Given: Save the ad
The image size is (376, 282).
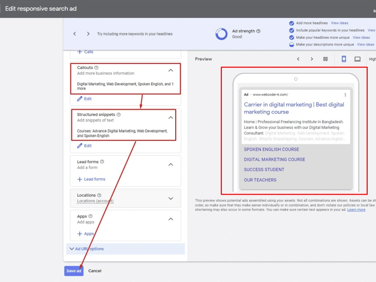Looking at the screenshot, I should [x=74, y=271].
